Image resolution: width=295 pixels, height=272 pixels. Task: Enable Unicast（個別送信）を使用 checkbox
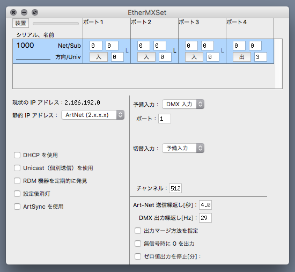click(x=17, y=168)
